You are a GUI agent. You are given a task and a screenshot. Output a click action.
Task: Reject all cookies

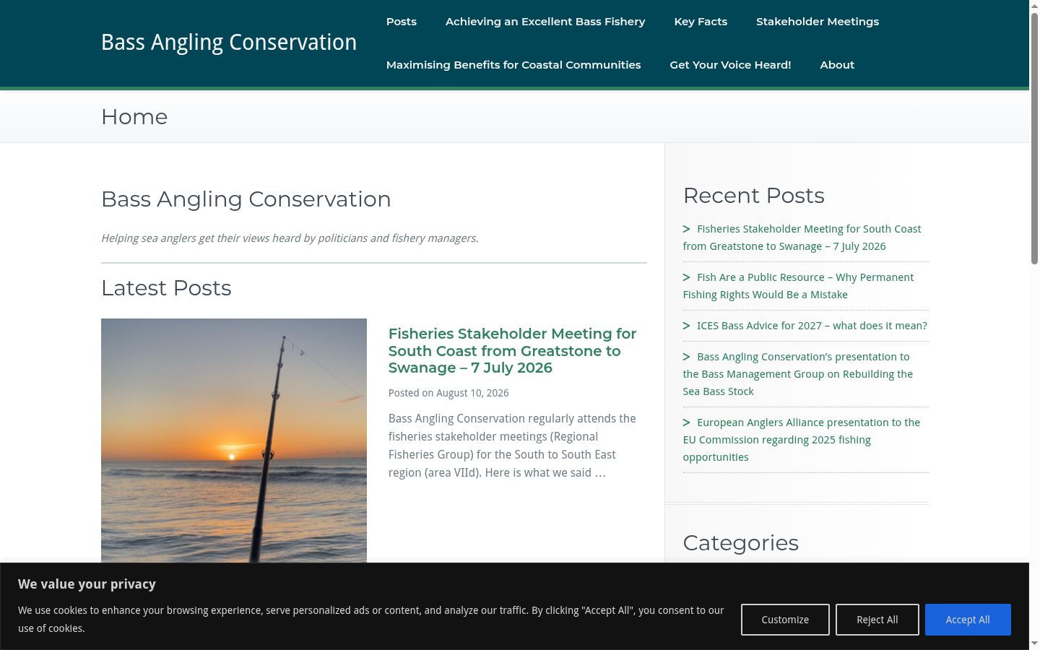[877, 620]
